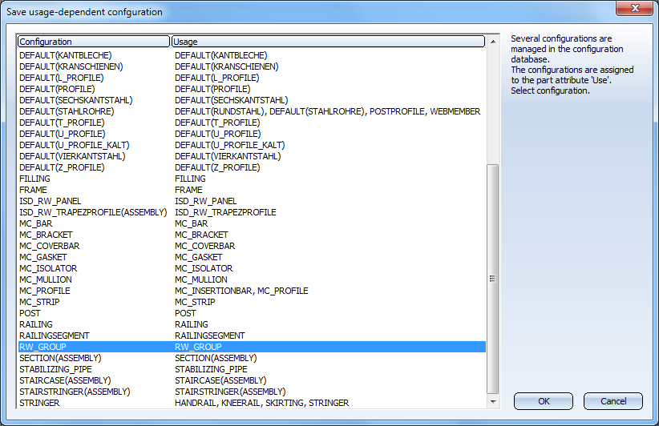This screenshot has width=659, height=426.
Task: Click OK to confirm the configuration
Action: (543, 401)
